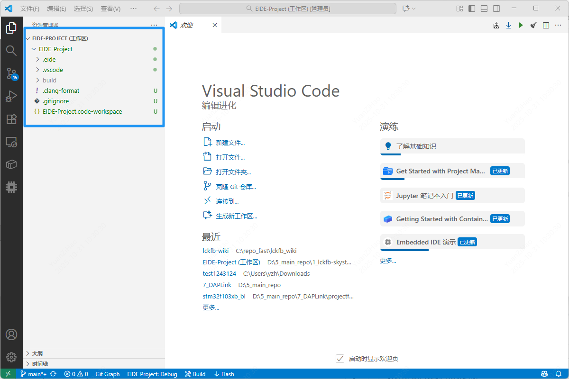Open the Extensions view
Image resolution: width=569 pixels, height=379 pixels.
11,119
